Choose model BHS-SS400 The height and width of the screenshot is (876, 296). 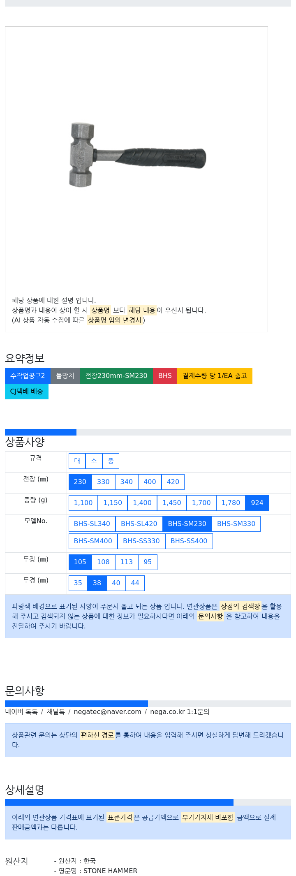tap(189, 541)
